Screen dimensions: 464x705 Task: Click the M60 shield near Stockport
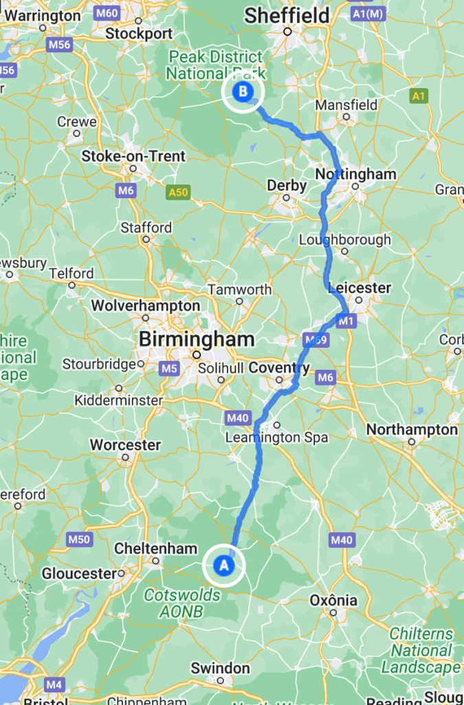tap(107, 13)
